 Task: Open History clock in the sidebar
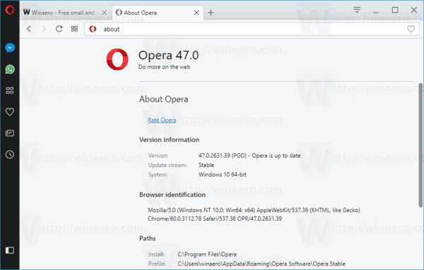tap(10, 154)
